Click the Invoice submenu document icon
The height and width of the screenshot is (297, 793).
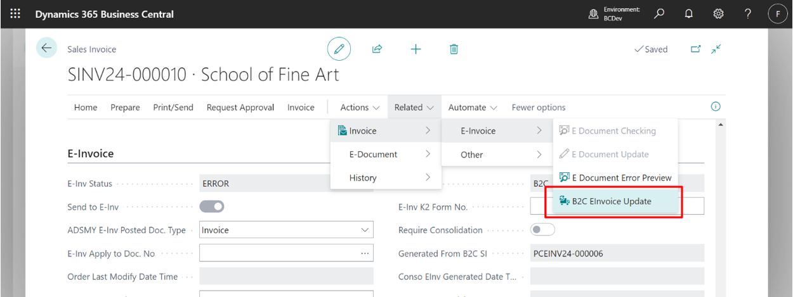tap(343, 130)
